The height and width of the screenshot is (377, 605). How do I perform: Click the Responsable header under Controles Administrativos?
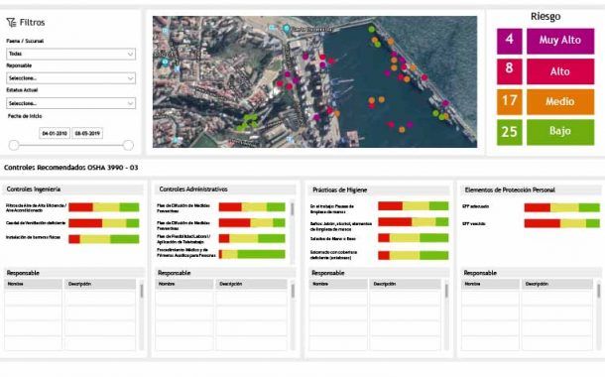[225, 273]
